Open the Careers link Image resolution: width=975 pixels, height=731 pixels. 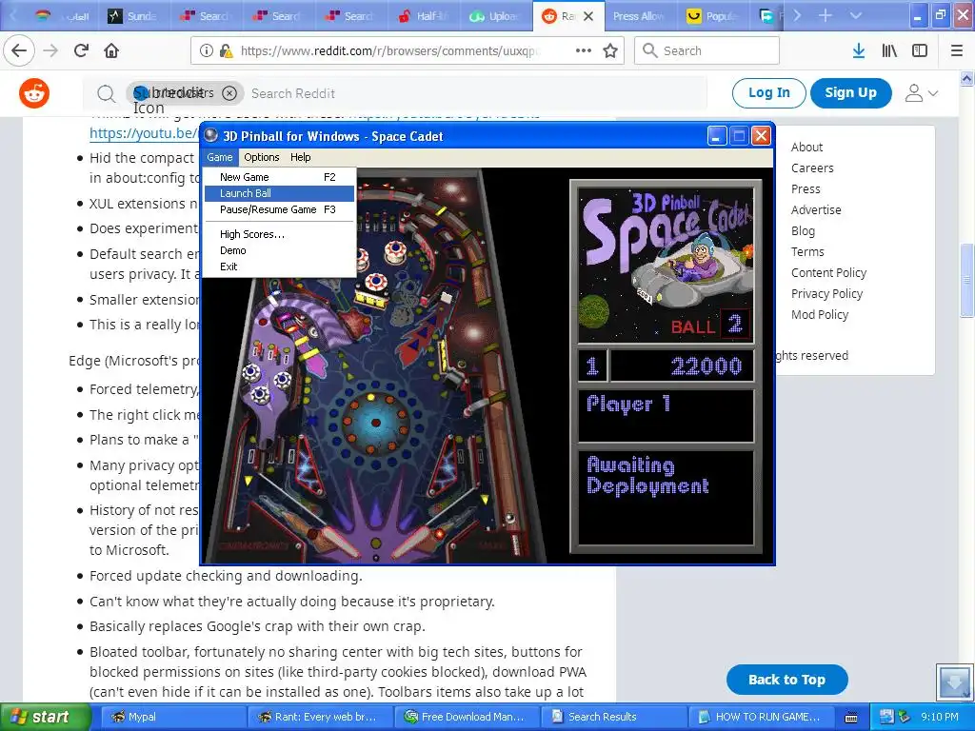tap(812, 168)
